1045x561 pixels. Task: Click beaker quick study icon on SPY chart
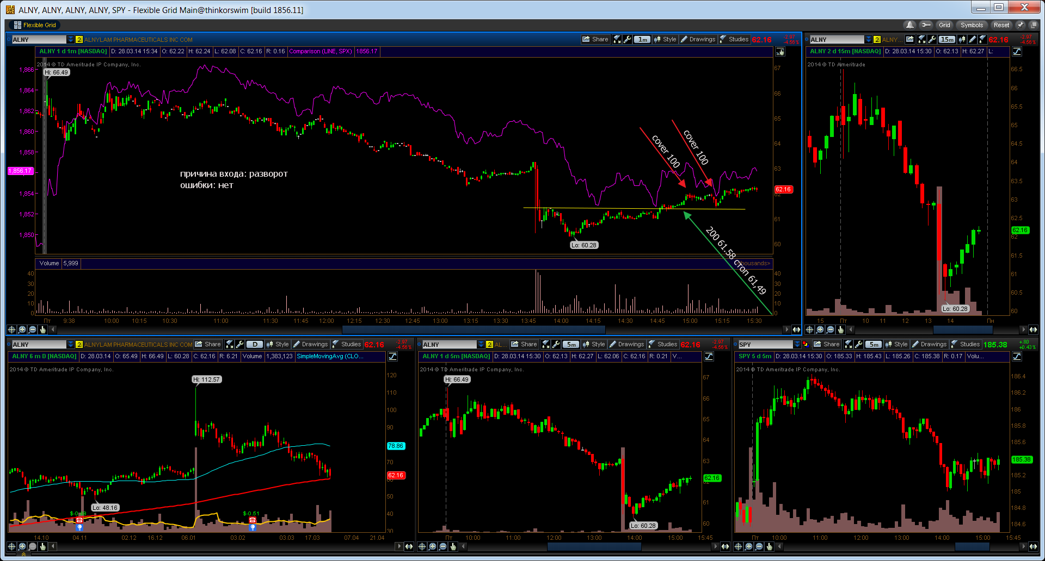[x=849, y=344]
